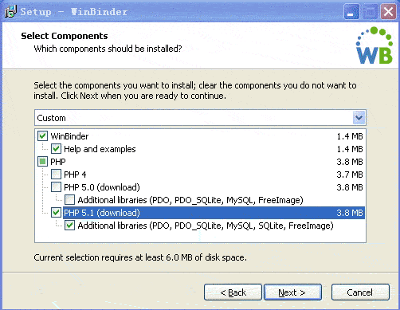Image resolution: width=400 pixels, height=310 pixels.
Task: Continue with the Next button
Action: tap(292, 292)
